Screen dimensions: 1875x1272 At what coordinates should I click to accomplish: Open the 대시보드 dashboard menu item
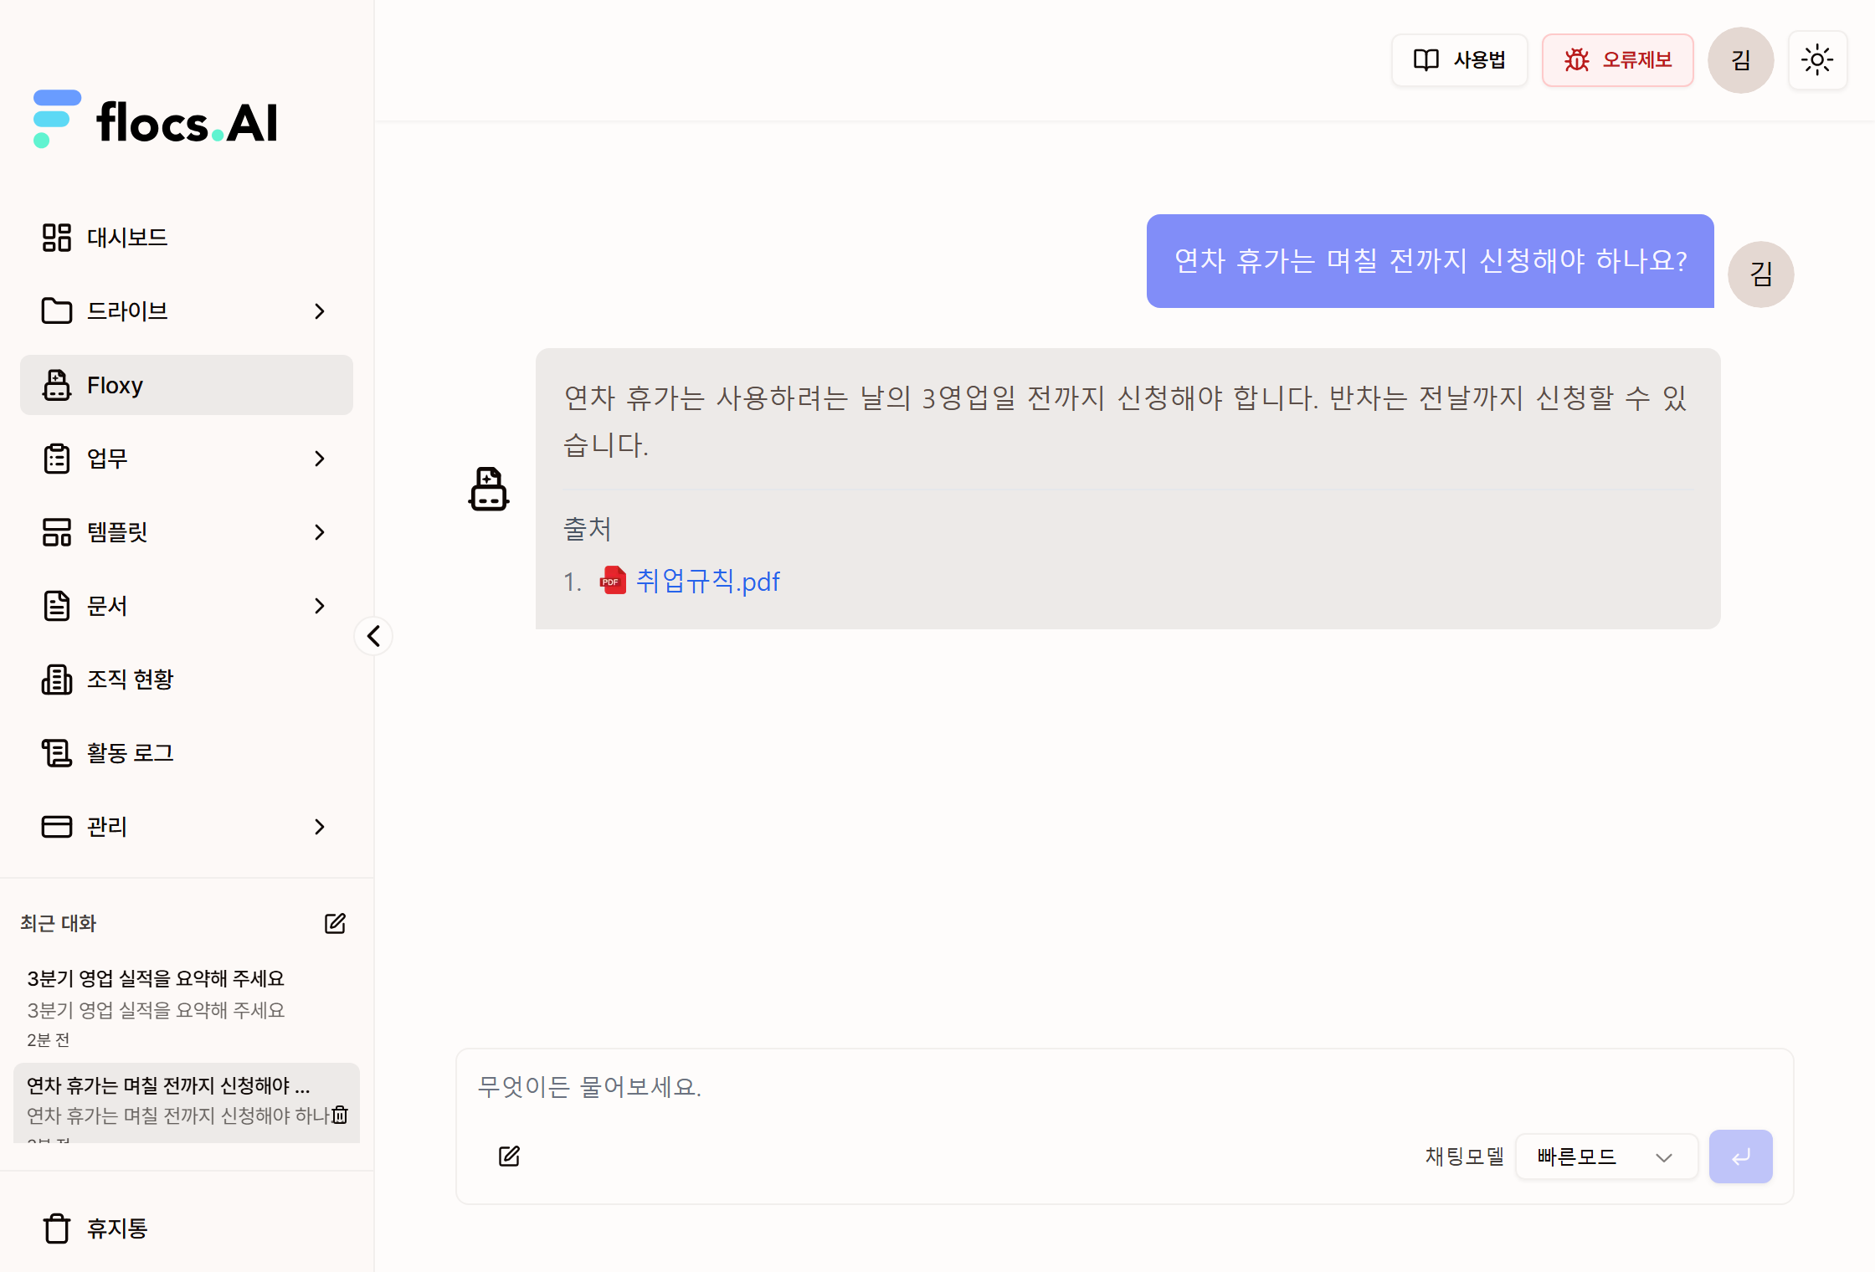coord(186,238)
